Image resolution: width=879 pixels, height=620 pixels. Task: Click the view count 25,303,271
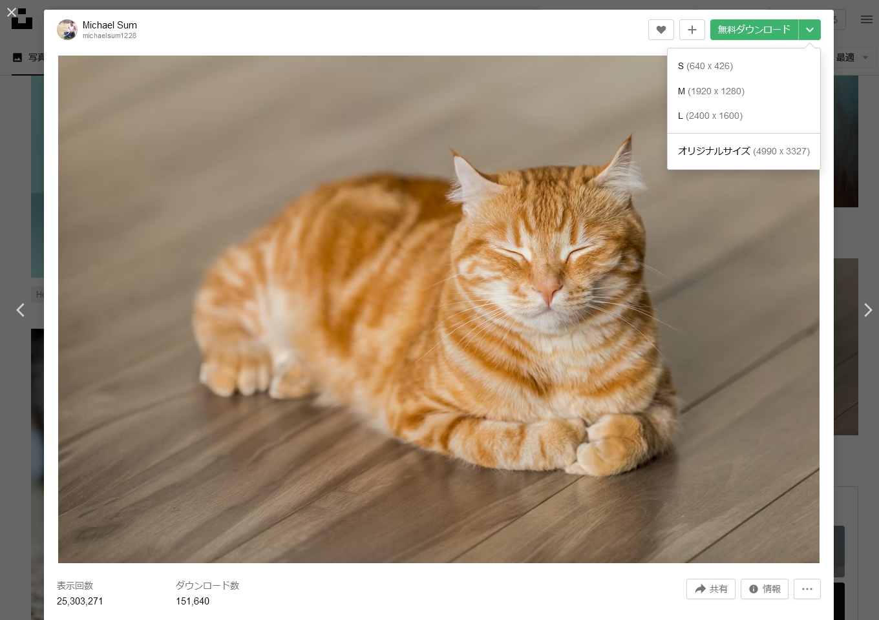pos(79,601)
